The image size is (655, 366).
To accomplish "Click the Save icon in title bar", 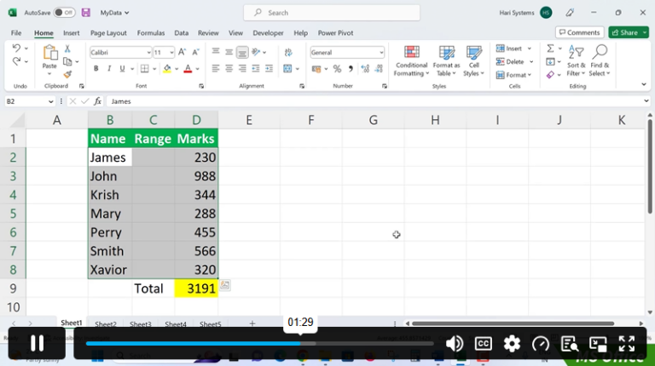I will pos(85,13).
